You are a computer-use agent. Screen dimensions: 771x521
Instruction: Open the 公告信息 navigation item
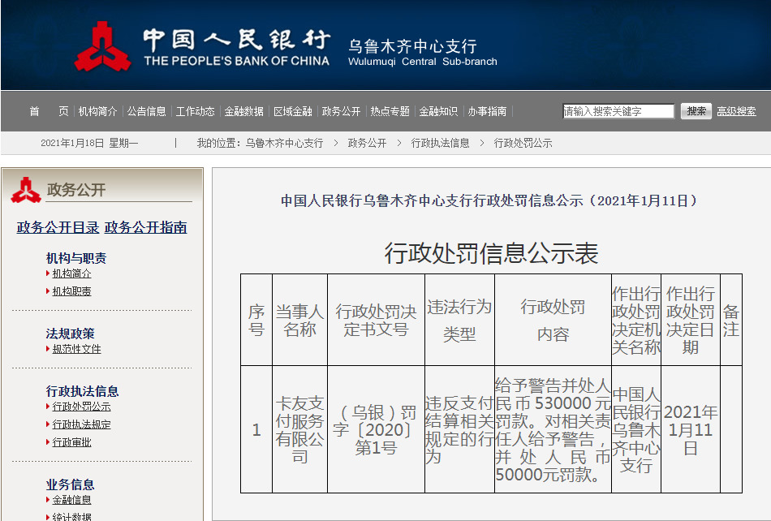(x=147, y=111)
